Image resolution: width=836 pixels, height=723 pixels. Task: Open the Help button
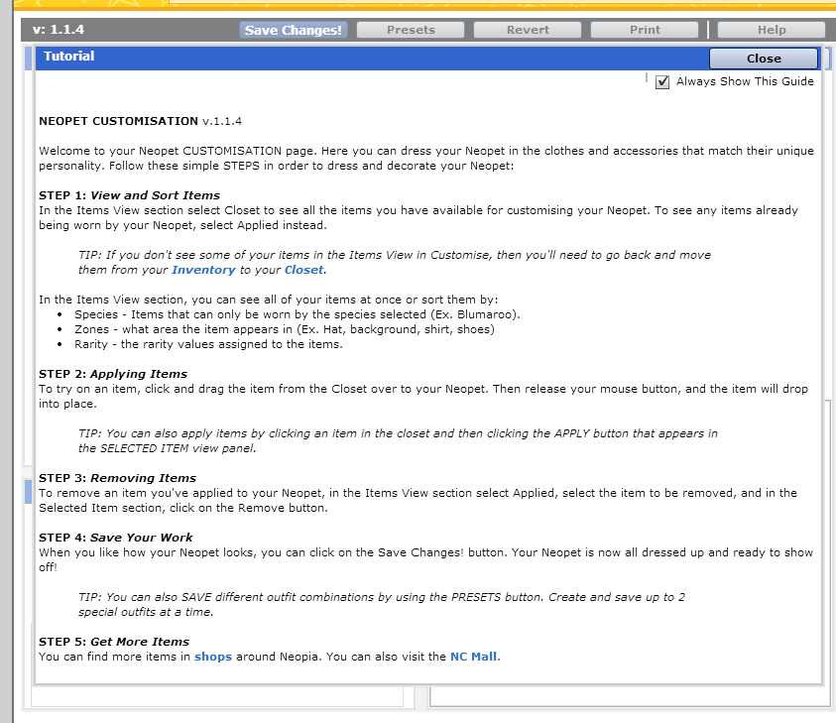point(772,30)
